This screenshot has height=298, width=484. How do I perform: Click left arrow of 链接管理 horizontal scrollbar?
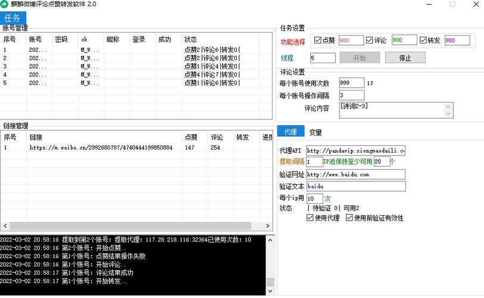pos(5,226)
